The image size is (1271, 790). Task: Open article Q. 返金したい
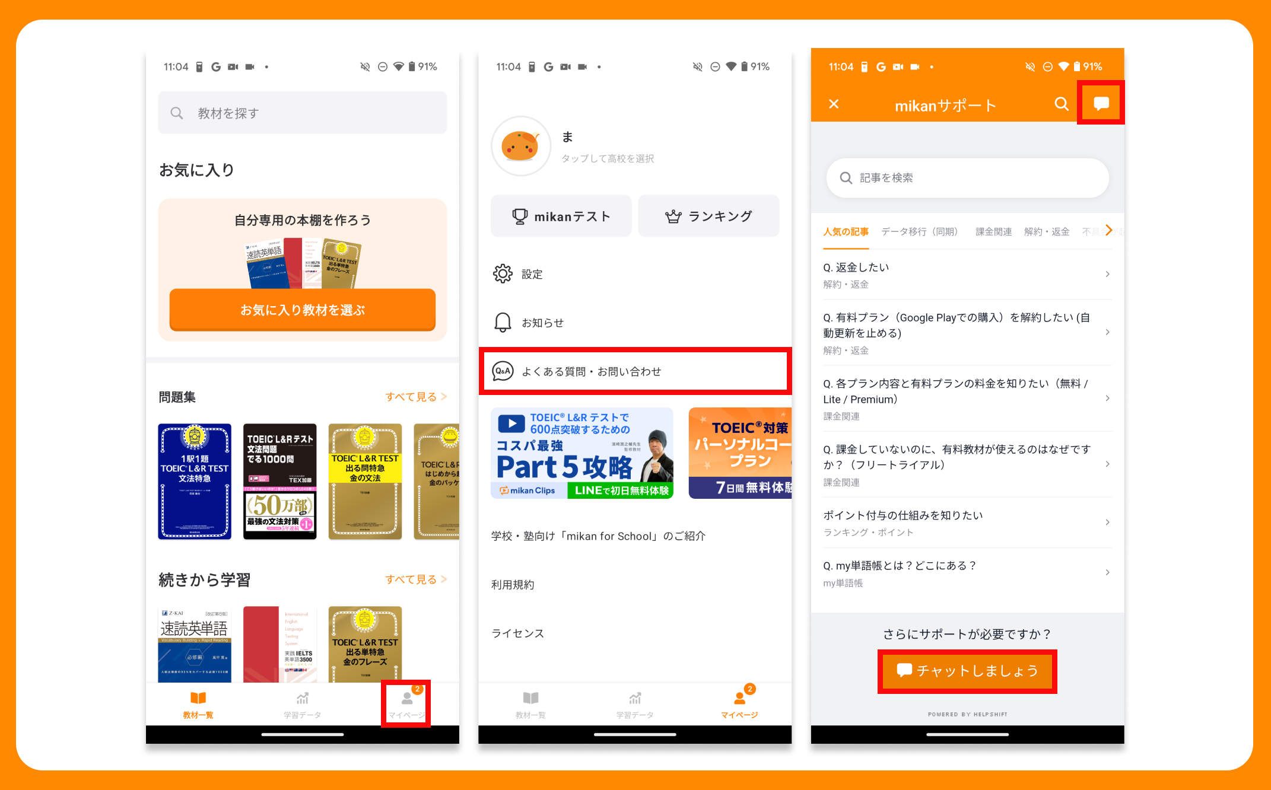(x=967, y=275)
